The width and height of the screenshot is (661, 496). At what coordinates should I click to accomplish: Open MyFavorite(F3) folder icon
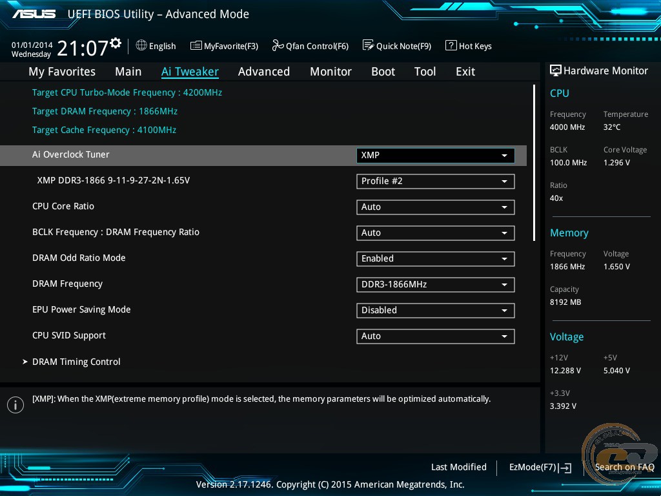tap(196, 46)
